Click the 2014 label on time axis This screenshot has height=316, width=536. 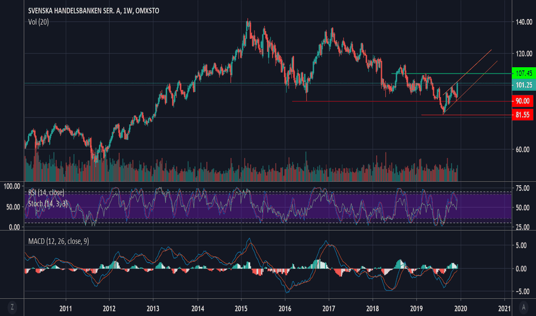198,309
